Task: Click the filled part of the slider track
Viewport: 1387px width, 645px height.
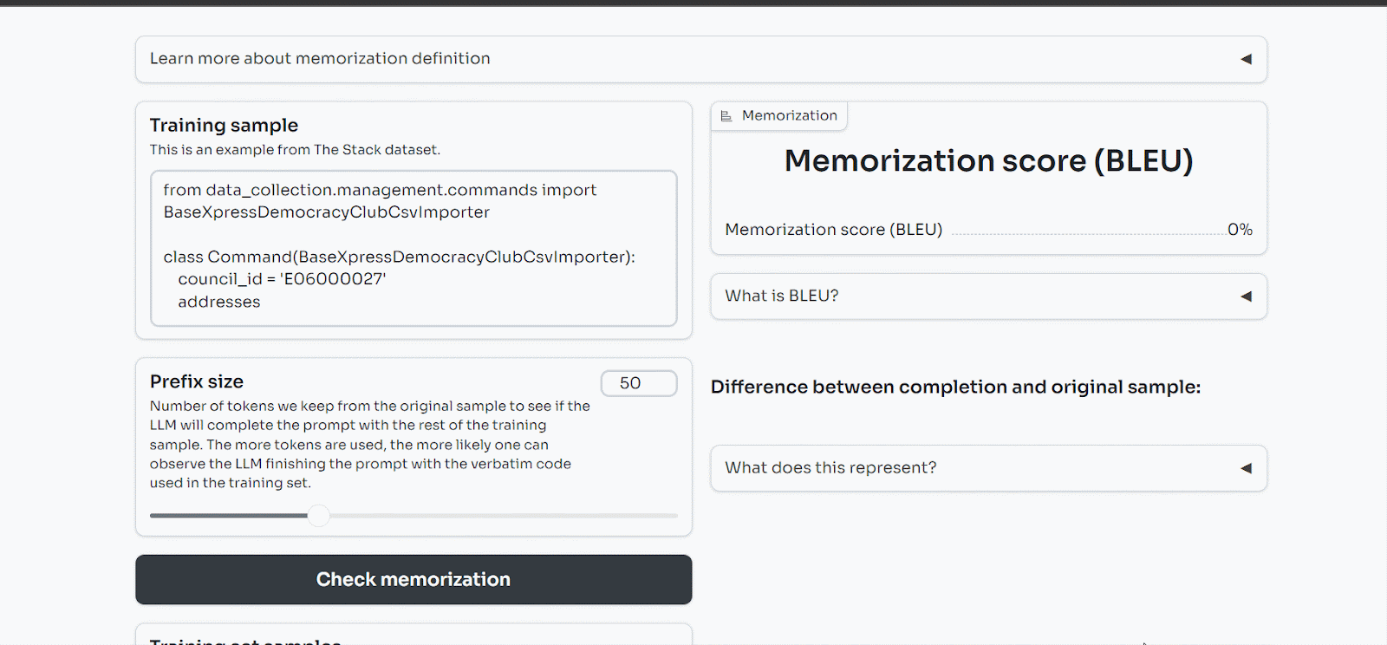Action: coord(229,516)
